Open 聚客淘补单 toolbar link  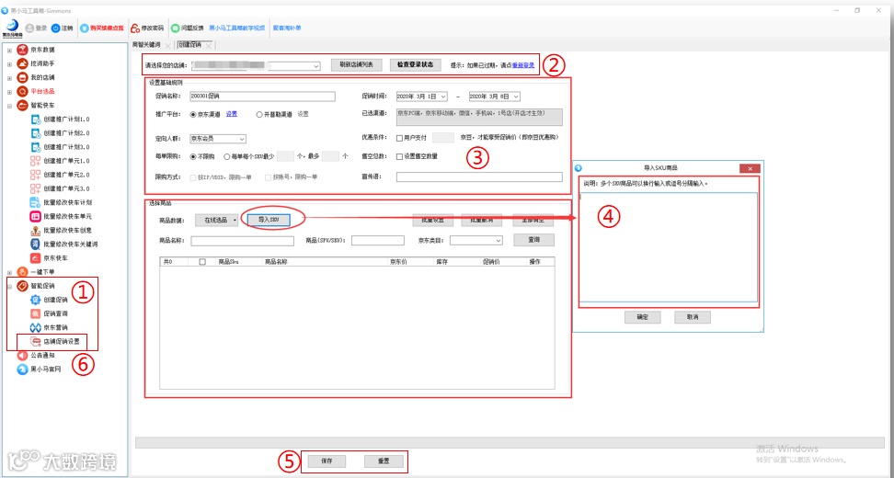click(x=287, y=28)
